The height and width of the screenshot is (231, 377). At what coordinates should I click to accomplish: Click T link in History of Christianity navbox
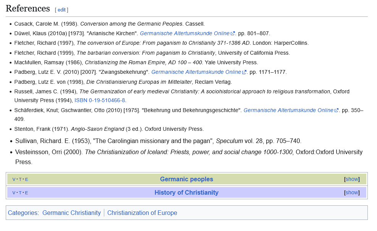(x=20, y=193)
